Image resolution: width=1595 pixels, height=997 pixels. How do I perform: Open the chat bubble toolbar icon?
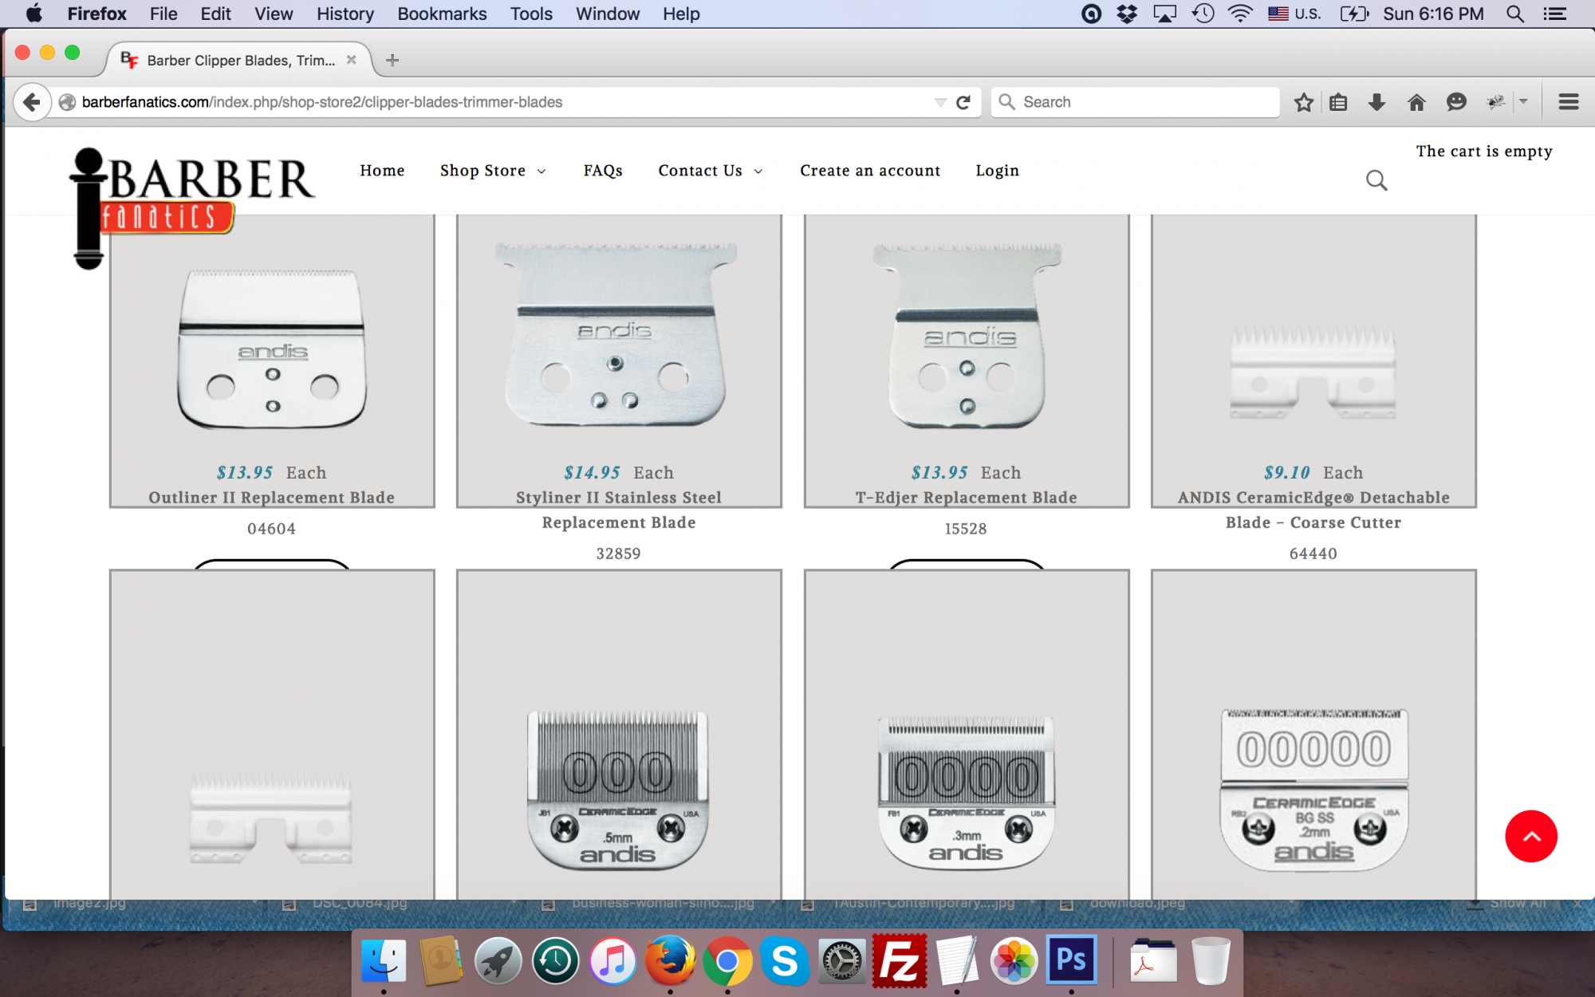1456,102
